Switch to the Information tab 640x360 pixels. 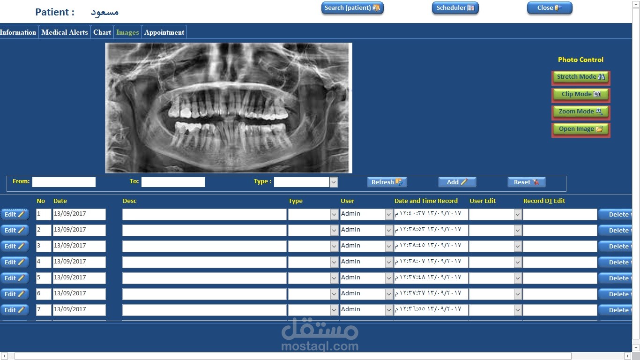point(18,32)
